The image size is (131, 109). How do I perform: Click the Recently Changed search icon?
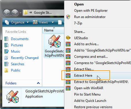pos(6,58)
